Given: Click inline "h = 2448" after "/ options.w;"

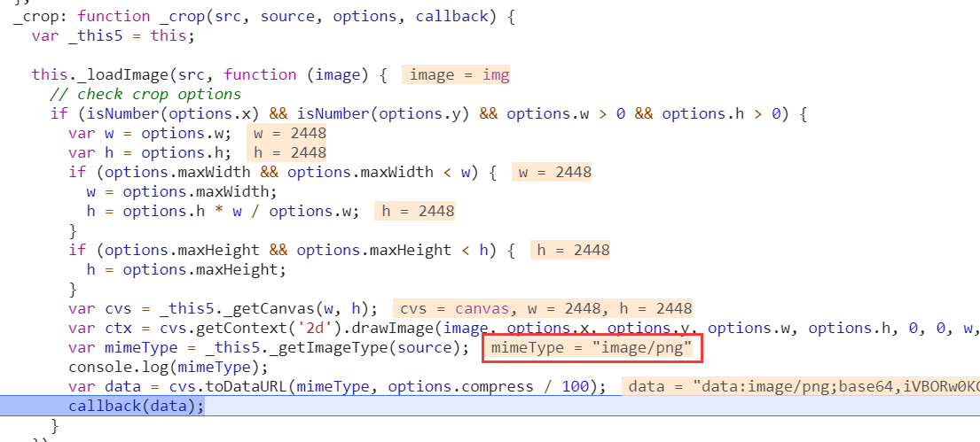Looking at the screenshot, I should pos(414,212).
